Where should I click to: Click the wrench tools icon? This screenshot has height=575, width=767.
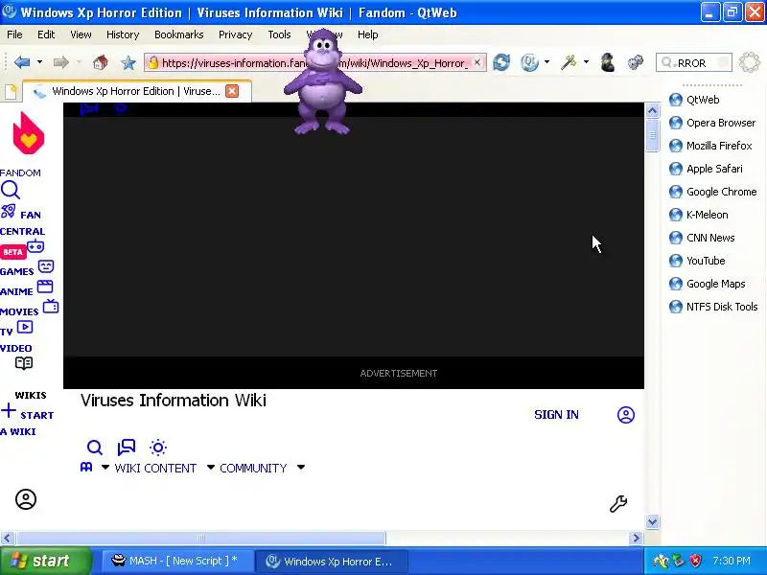(x=618, y=504)
